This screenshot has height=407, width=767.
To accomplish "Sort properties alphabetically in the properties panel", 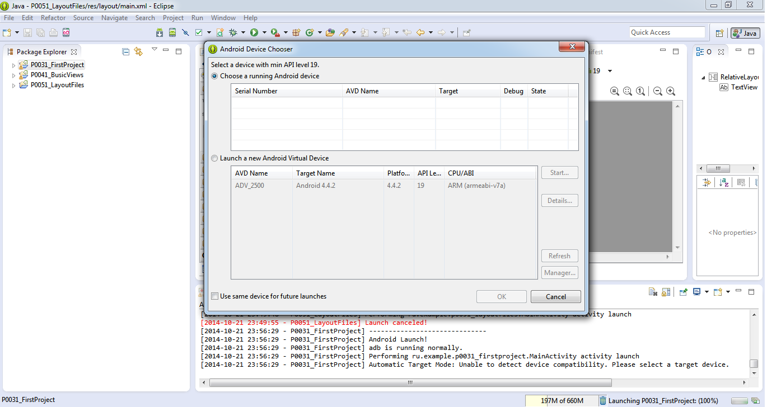I will (724, 182).
